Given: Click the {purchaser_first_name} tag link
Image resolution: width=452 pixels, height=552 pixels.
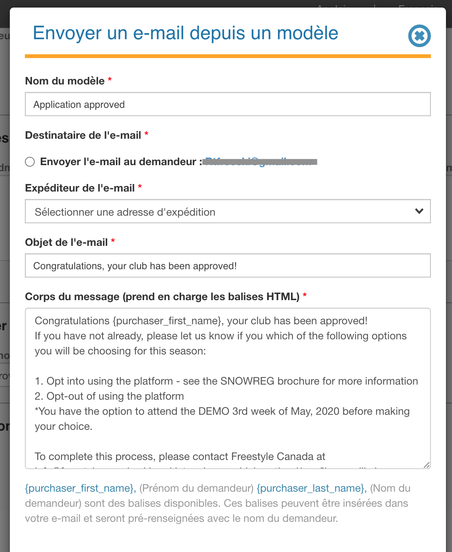Looking at the screenshot, I should tap(80, 488).
